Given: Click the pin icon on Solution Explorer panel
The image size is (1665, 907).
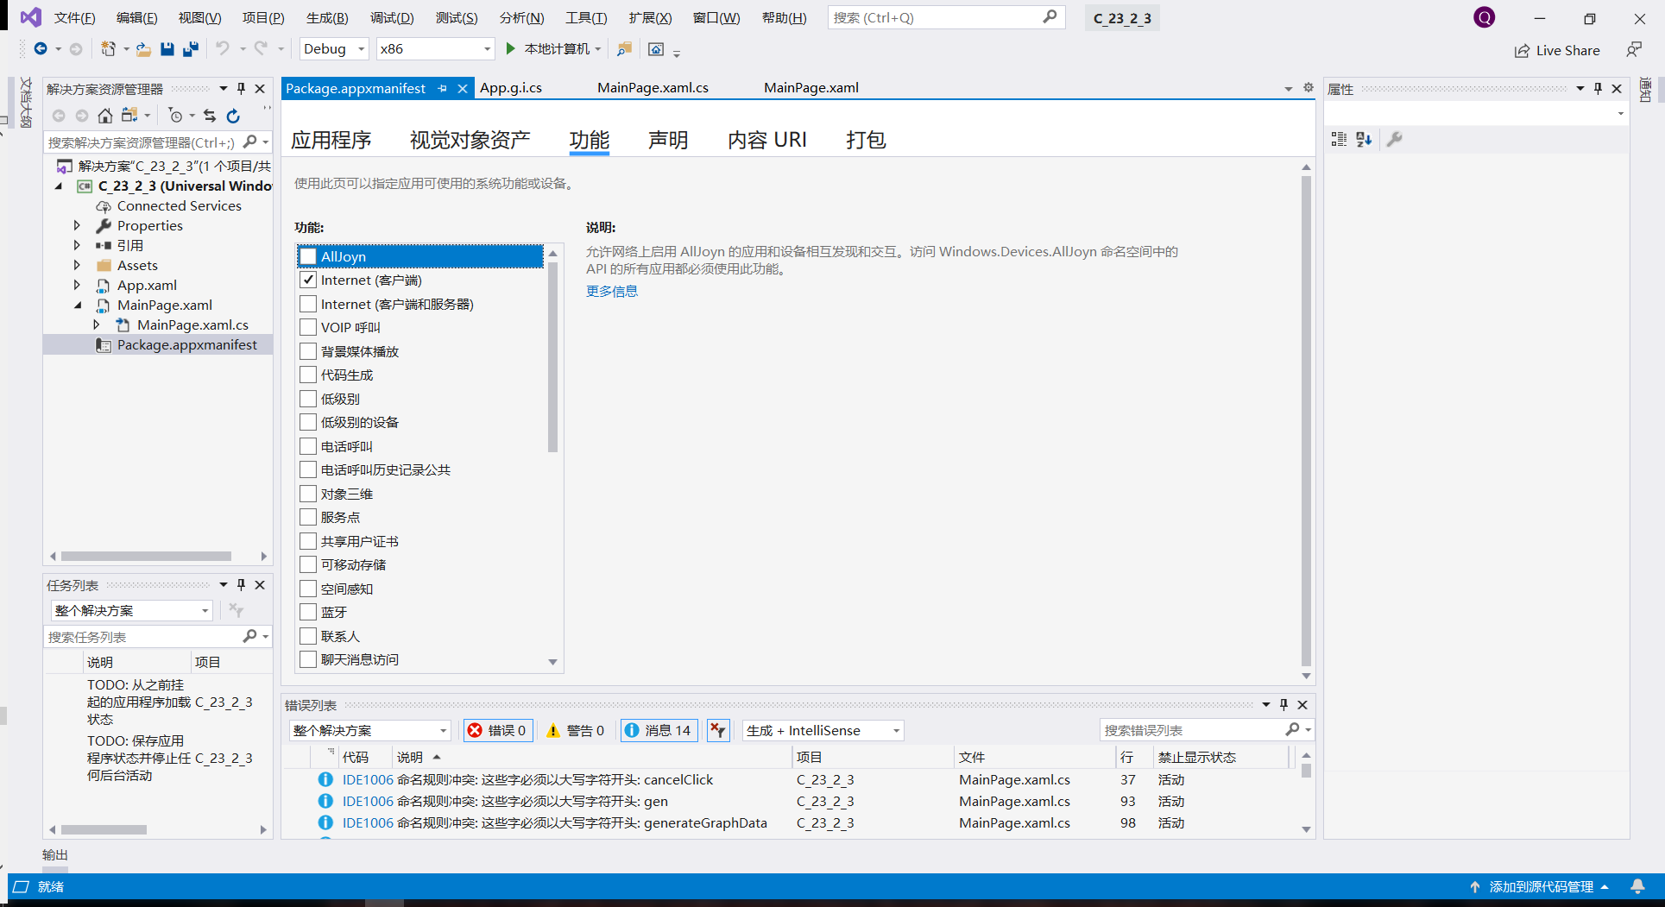Looking at the screenshot, I should 241,87.
